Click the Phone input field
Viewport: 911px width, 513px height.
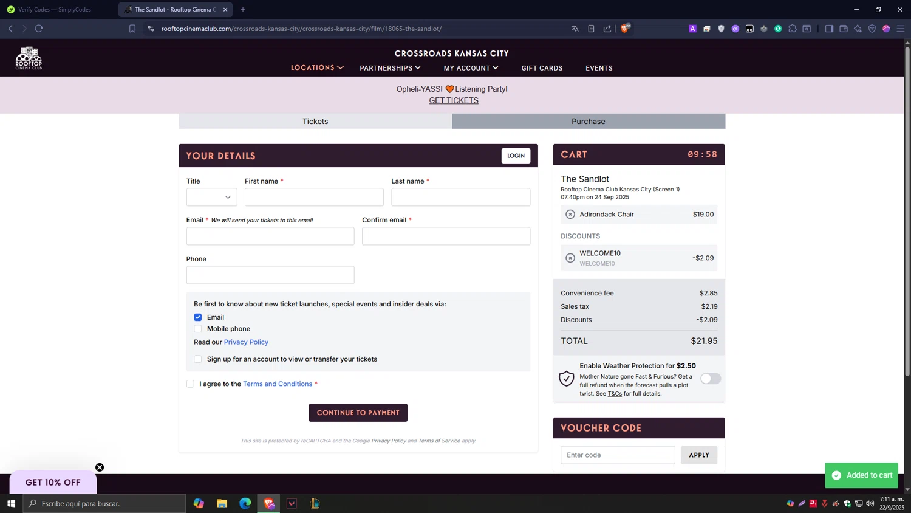coord(270,275)
